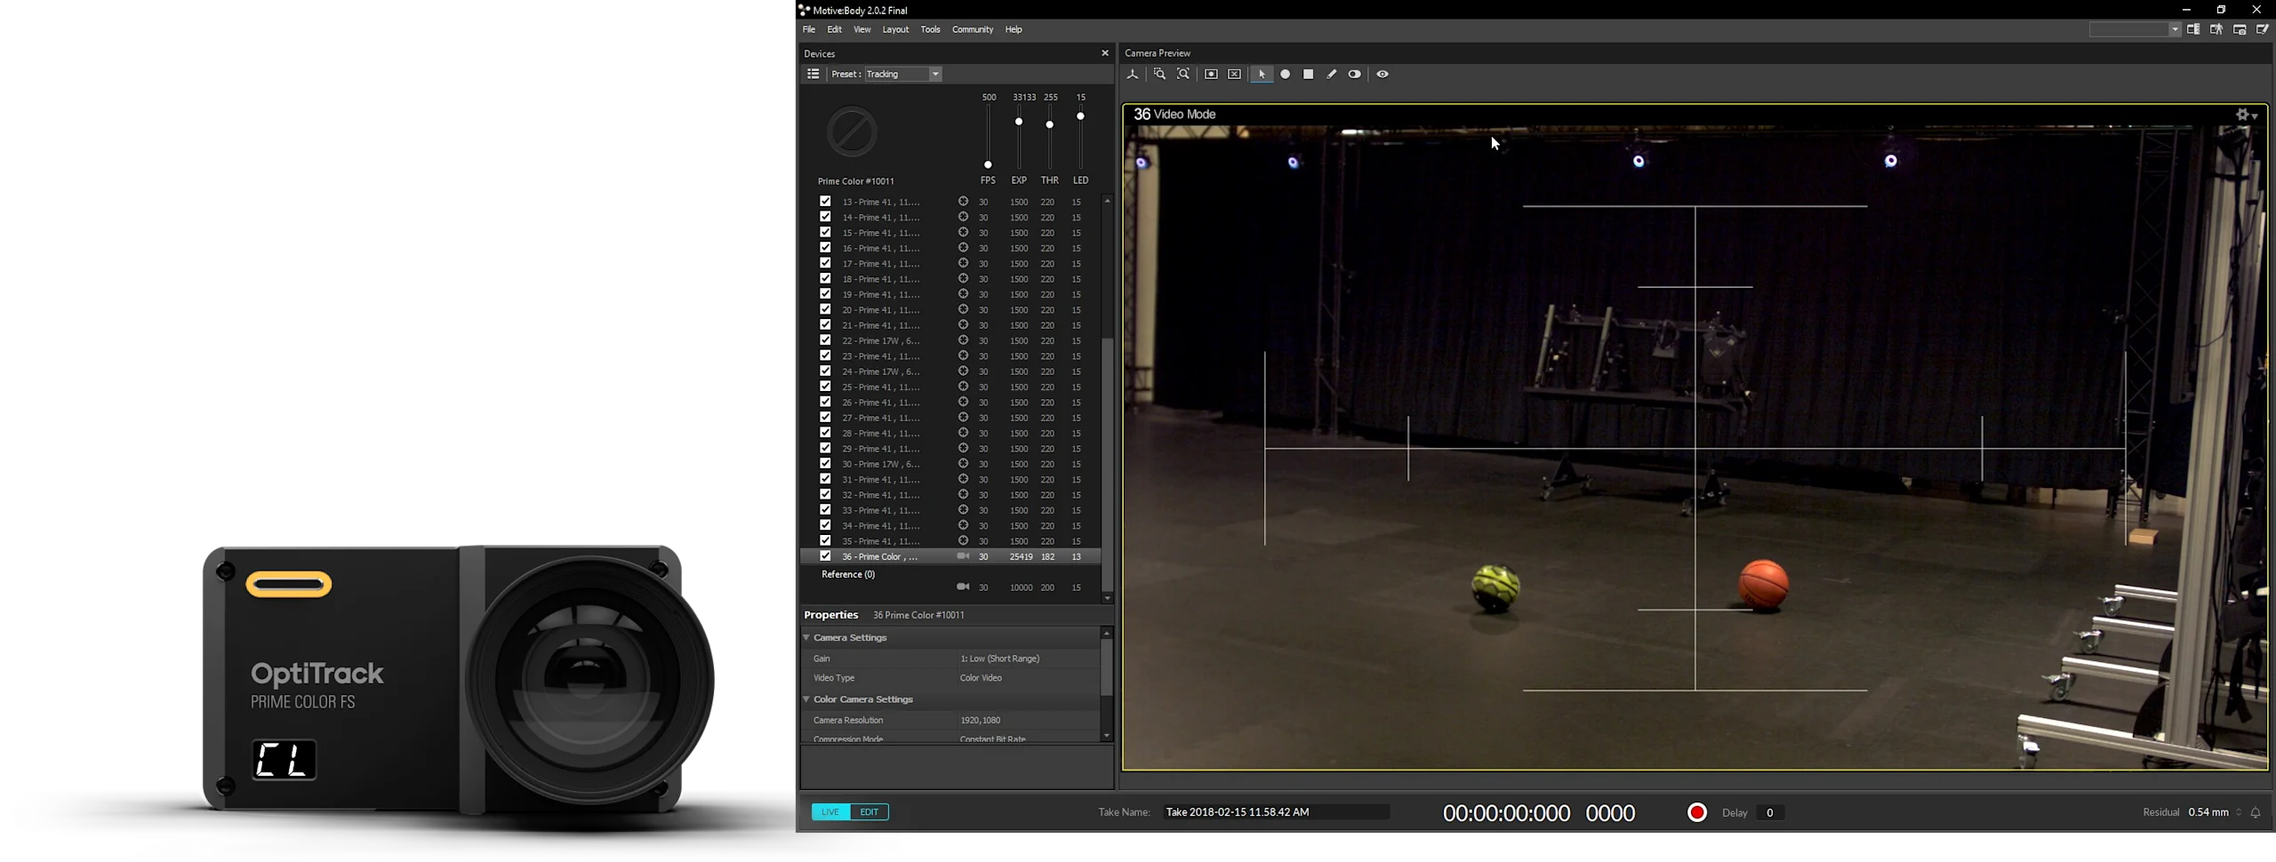Open the File menu
This screenshot has width=2276, height=862.
coord(809,29)
